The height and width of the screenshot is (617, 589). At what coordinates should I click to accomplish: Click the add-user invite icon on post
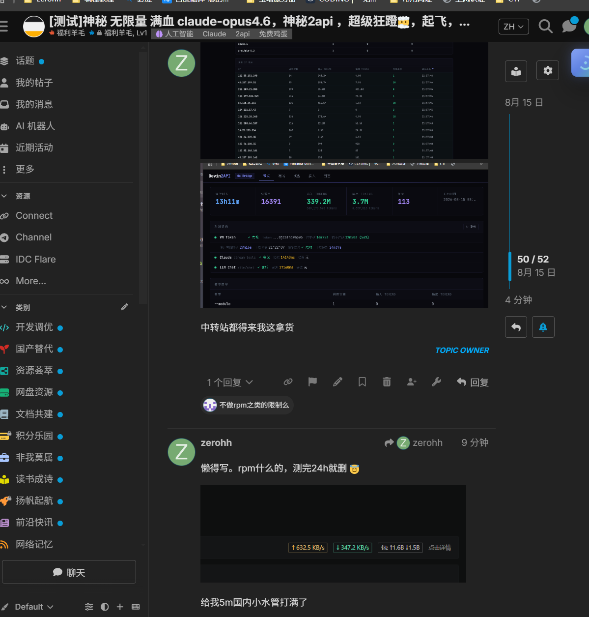pyautogui.click(x=412, y=382)
